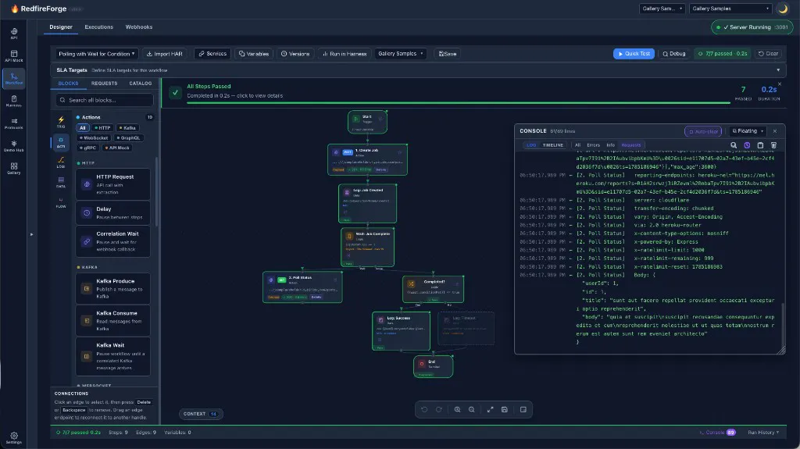800x449 pixels.
Task: Open the Demo Hub sidebar section
Action: click(x=14, y=146)
